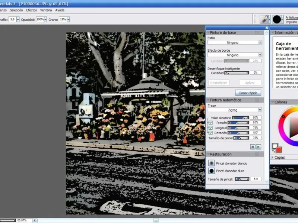Open the brush category selector icon

pyautogui.click(x=264, y=19)
